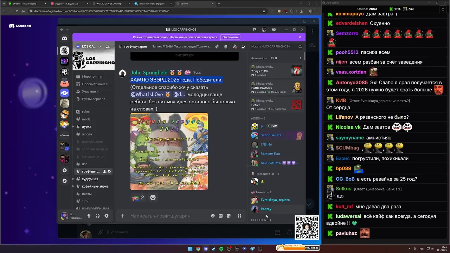Open the Discord inbox flag icon
This screenshot has width=450, height=253.
[x=255, y=30]
